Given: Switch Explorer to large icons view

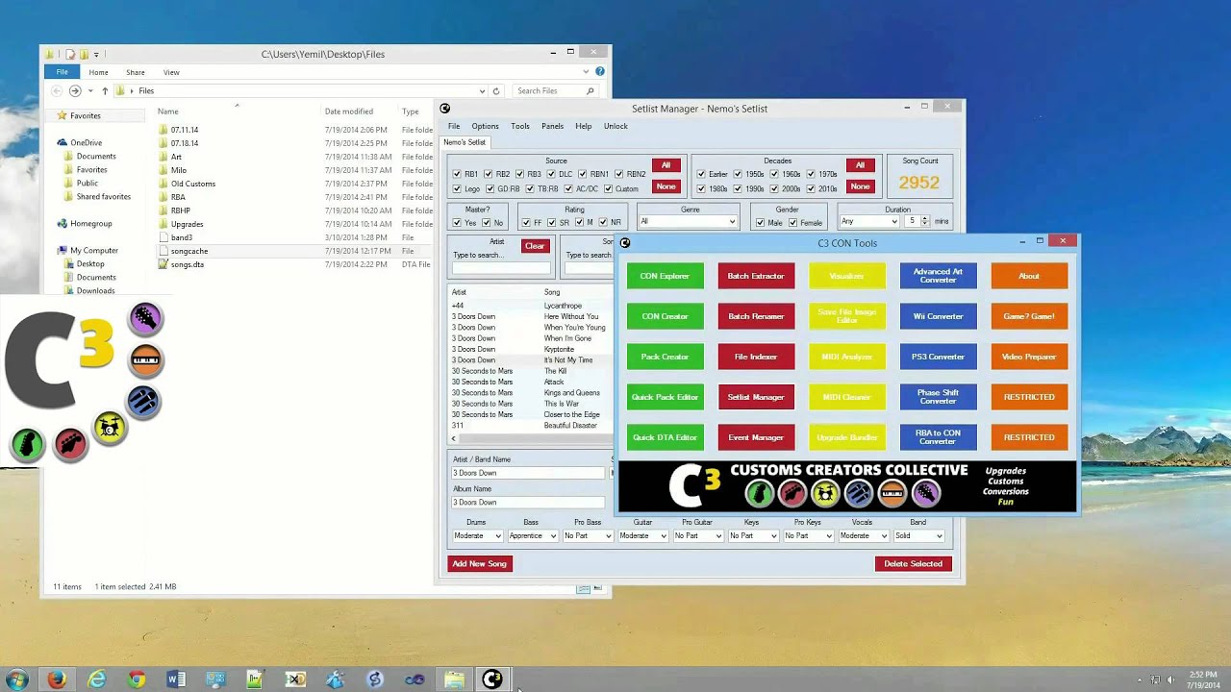Looking at the screenshot, I should pos(597,587).
